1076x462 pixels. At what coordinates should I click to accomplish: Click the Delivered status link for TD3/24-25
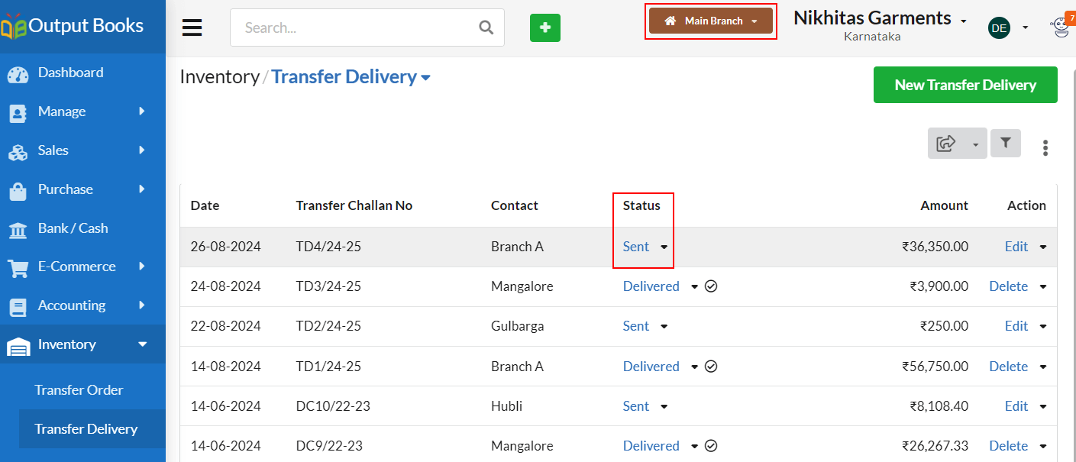pos(651,286)
